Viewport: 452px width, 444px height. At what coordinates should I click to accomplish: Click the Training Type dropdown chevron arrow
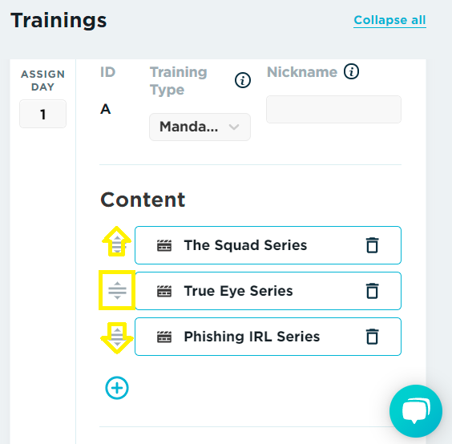pyautogui.click(x=234, y=127)
